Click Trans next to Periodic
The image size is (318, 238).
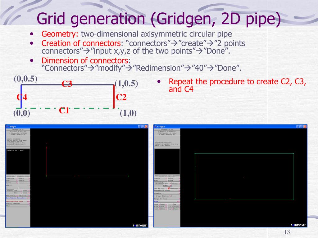[x=167, y=183]
